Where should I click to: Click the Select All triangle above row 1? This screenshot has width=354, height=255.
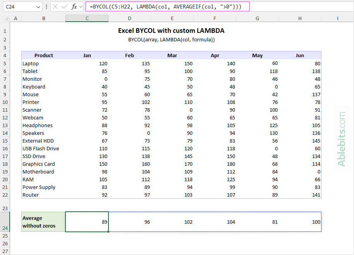(x=5, y=18)
